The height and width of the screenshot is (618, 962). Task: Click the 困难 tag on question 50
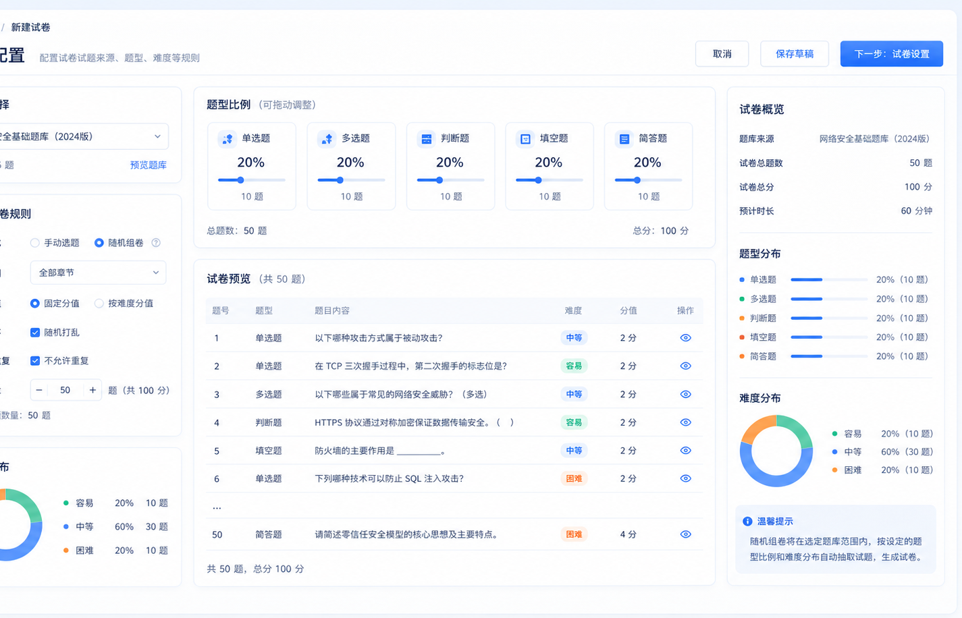[x=574, y=534]
